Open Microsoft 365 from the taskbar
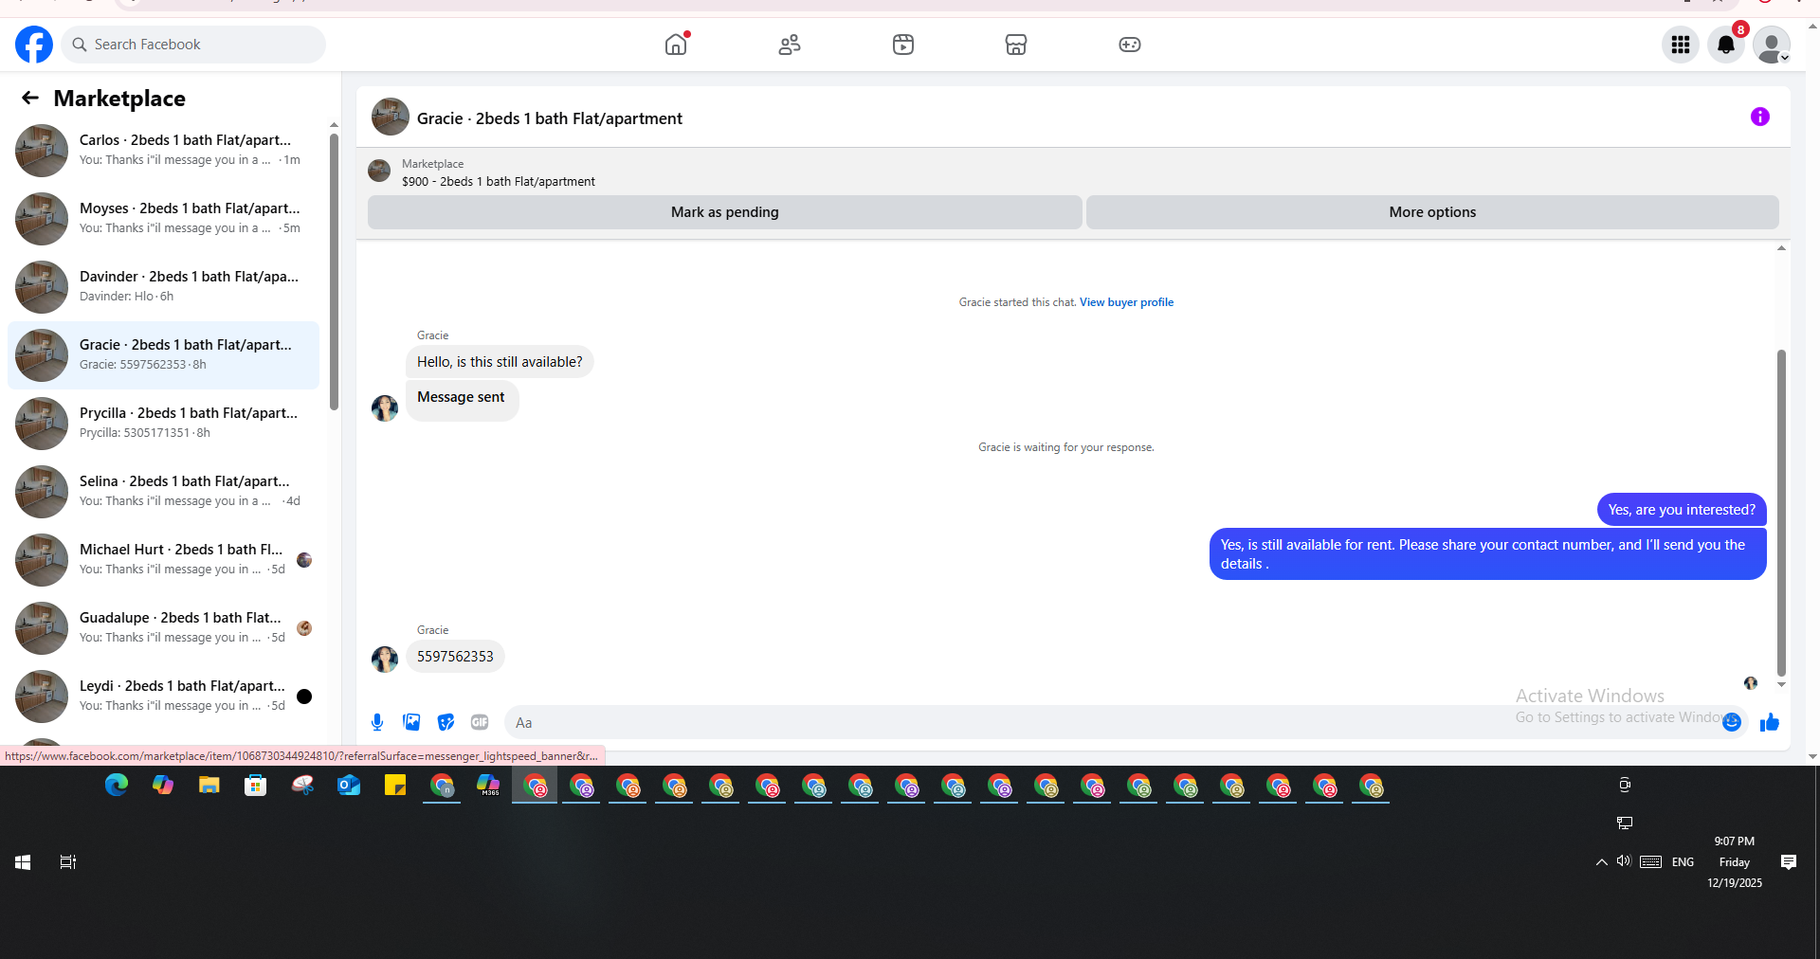The image size is (1820, 959). coord(488,786)
